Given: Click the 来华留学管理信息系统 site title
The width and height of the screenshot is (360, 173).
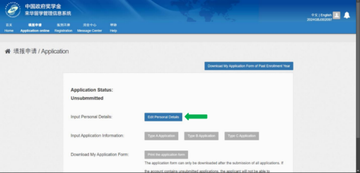Looking at the screenshot, I should pos(48,13).
